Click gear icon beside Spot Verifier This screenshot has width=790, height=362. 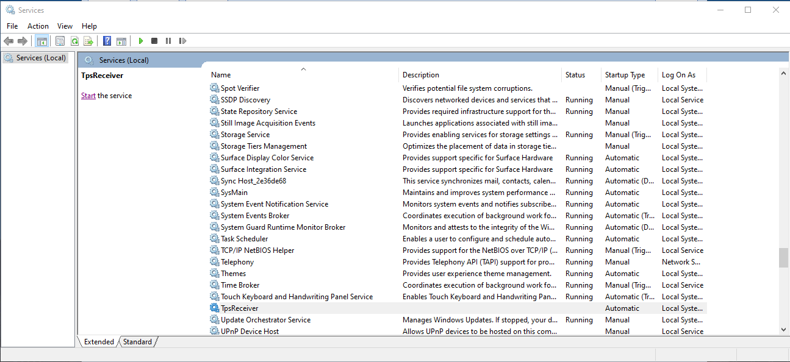coord(214,88)
